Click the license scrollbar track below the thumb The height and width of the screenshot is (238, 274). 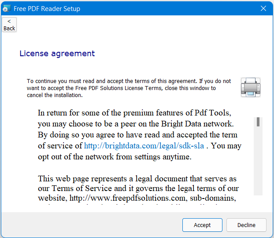click(x=258, y=161)
